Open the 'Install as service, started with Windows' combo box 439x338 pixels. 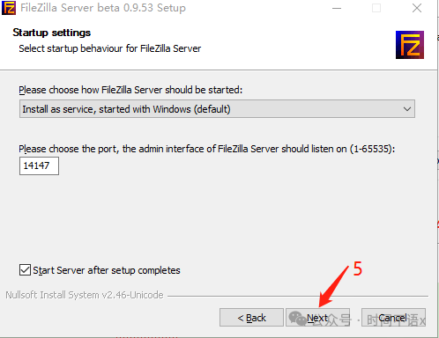click(x=217, y=109)
